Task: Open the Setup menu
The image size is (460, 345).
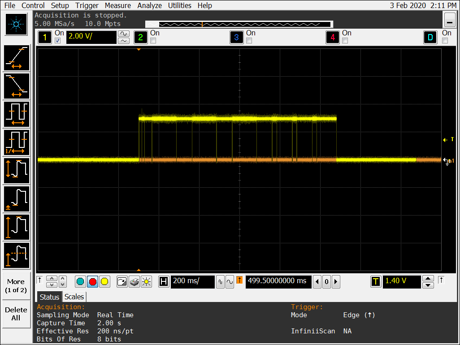Action: [60, 5]
